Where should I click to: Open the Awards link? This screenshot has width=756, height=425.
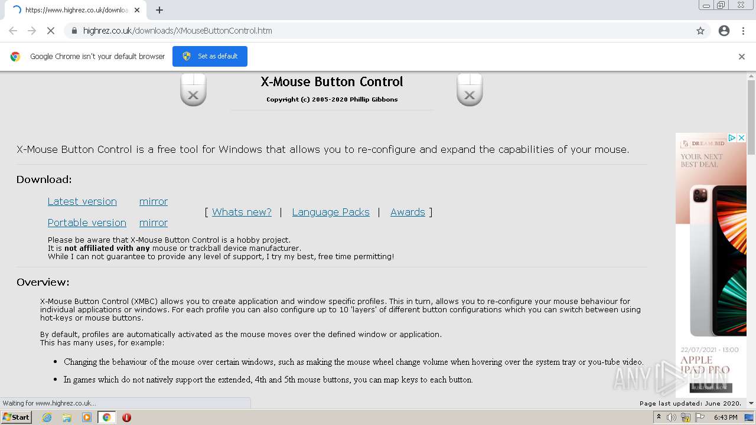click(408, 212)
